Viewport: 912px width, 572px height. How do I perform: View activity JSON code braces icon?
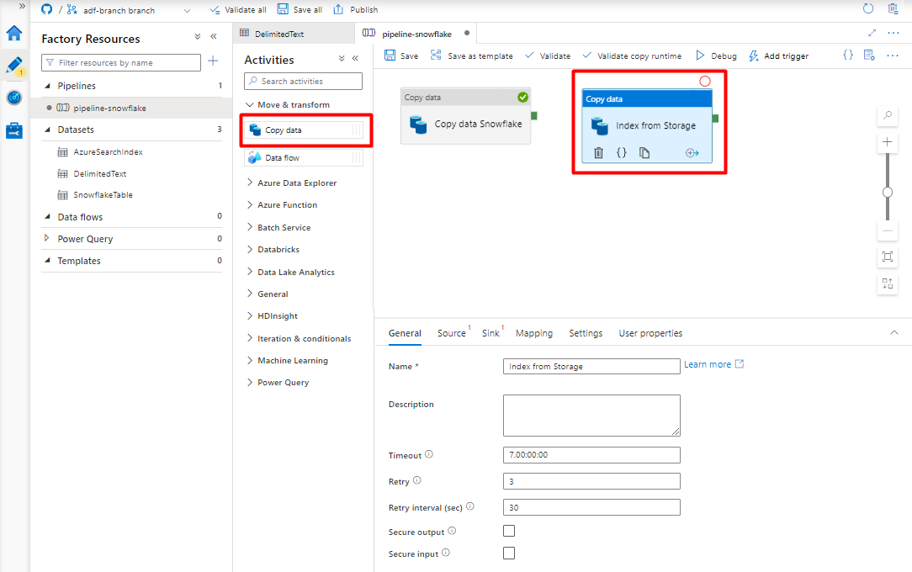click(621, 153)
